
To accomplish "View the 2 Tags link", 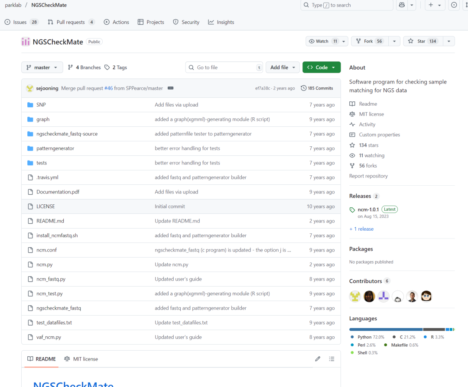I will pos(116,68).
